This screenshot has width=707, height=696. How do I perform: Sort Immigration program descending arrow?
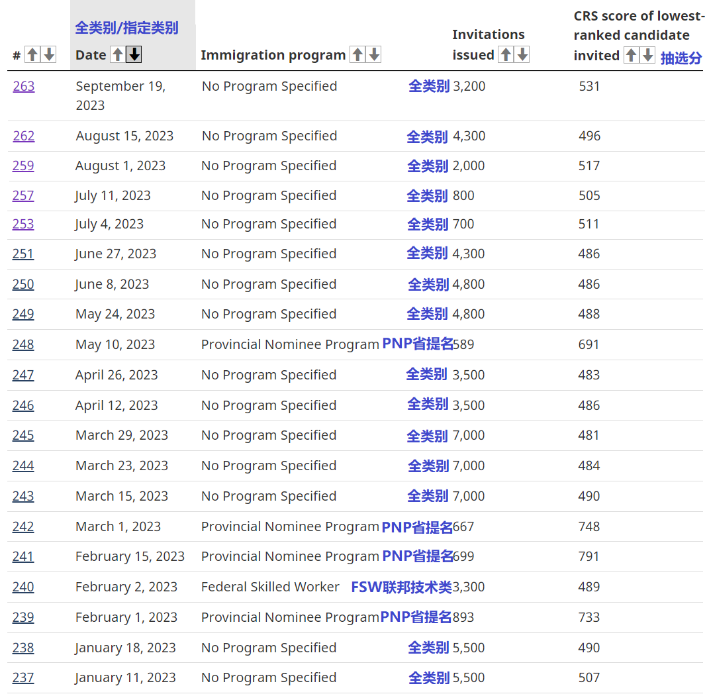click(x=374, y=54)
